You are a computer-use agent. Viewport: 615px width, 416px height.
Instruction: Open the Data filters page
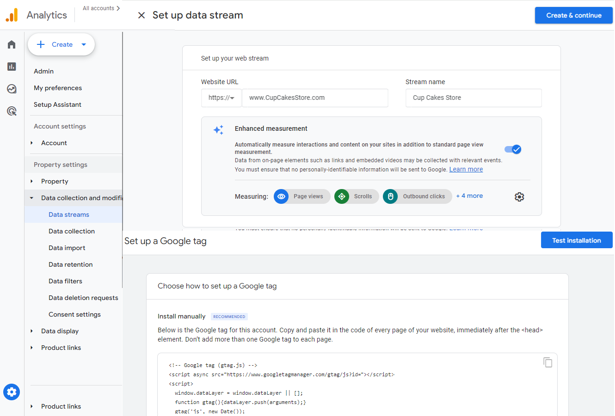pyautogui.click(x=65, y=281)
